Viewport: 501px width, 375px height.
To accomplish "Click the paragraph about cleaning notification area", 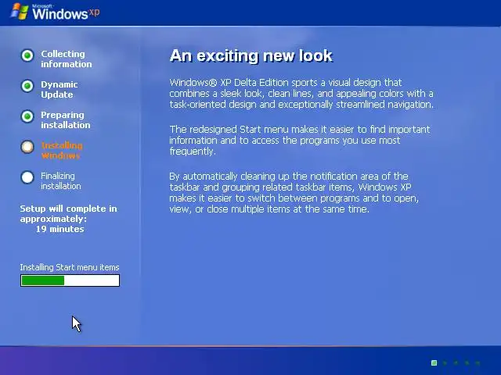I will pos(294,193).
